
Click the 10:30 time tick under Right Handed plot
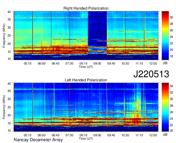125,63
